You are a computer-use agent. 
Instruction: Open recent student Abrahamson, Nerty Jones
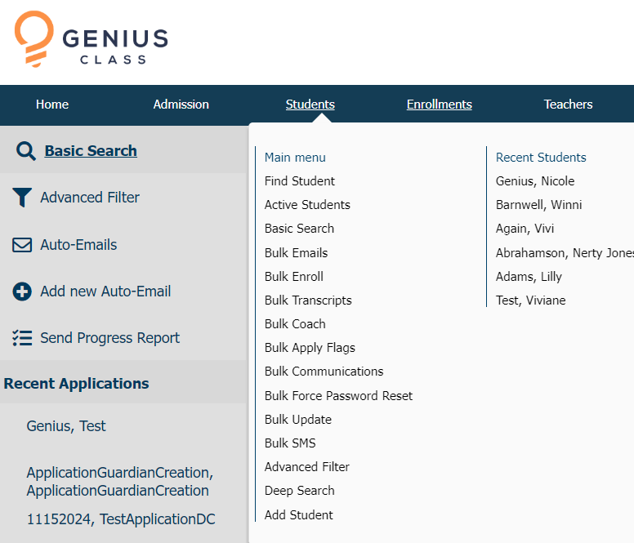(565, 253)
